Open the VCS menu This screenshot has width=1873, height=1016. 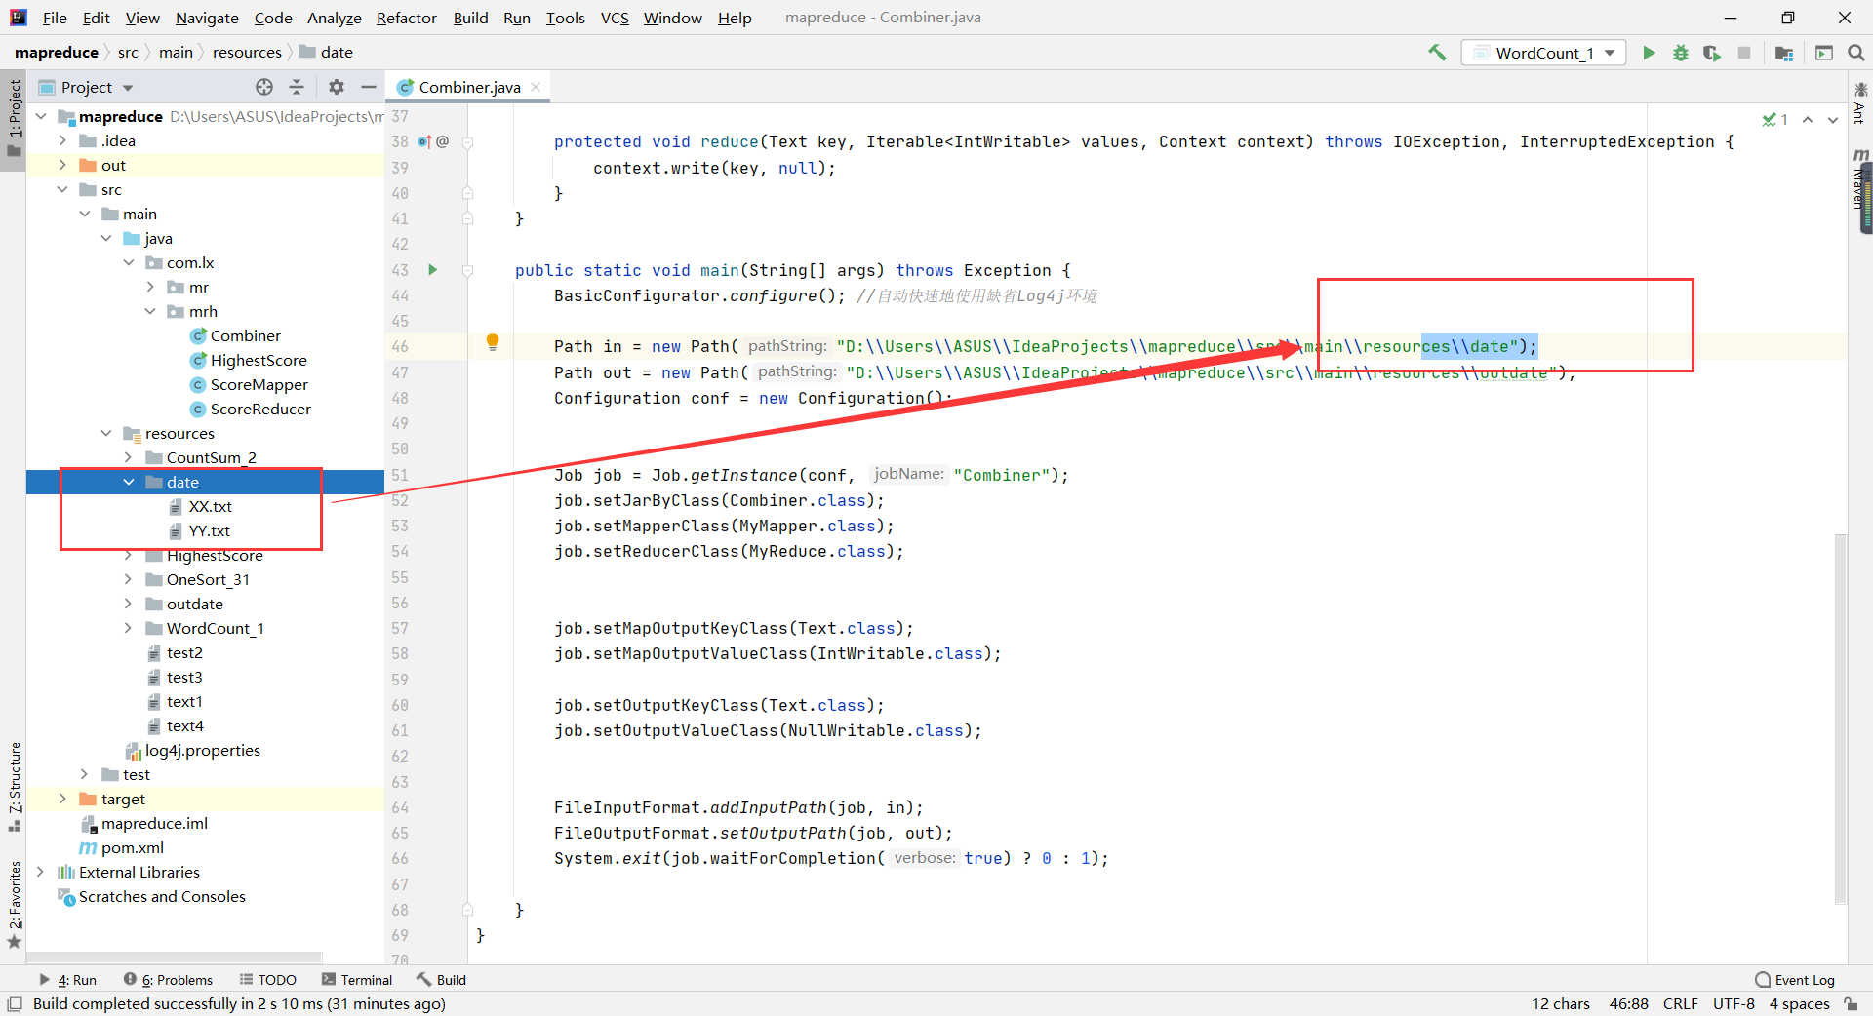[615, 18]
